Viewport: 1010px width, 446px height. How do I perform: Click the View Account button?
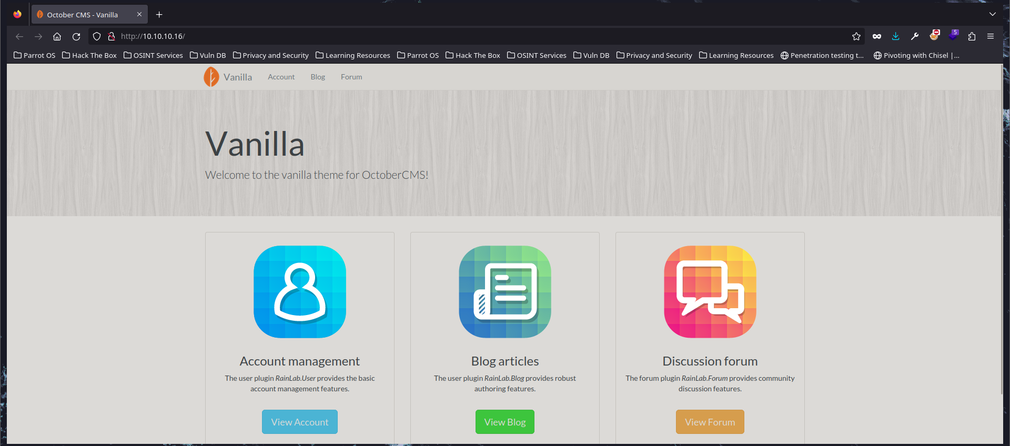coord(300,422)
